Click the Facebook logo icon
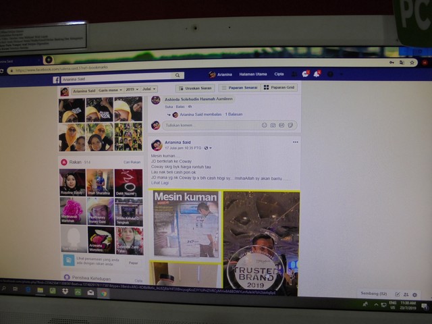Screen dimensions: 432x324 pos(57,80)
